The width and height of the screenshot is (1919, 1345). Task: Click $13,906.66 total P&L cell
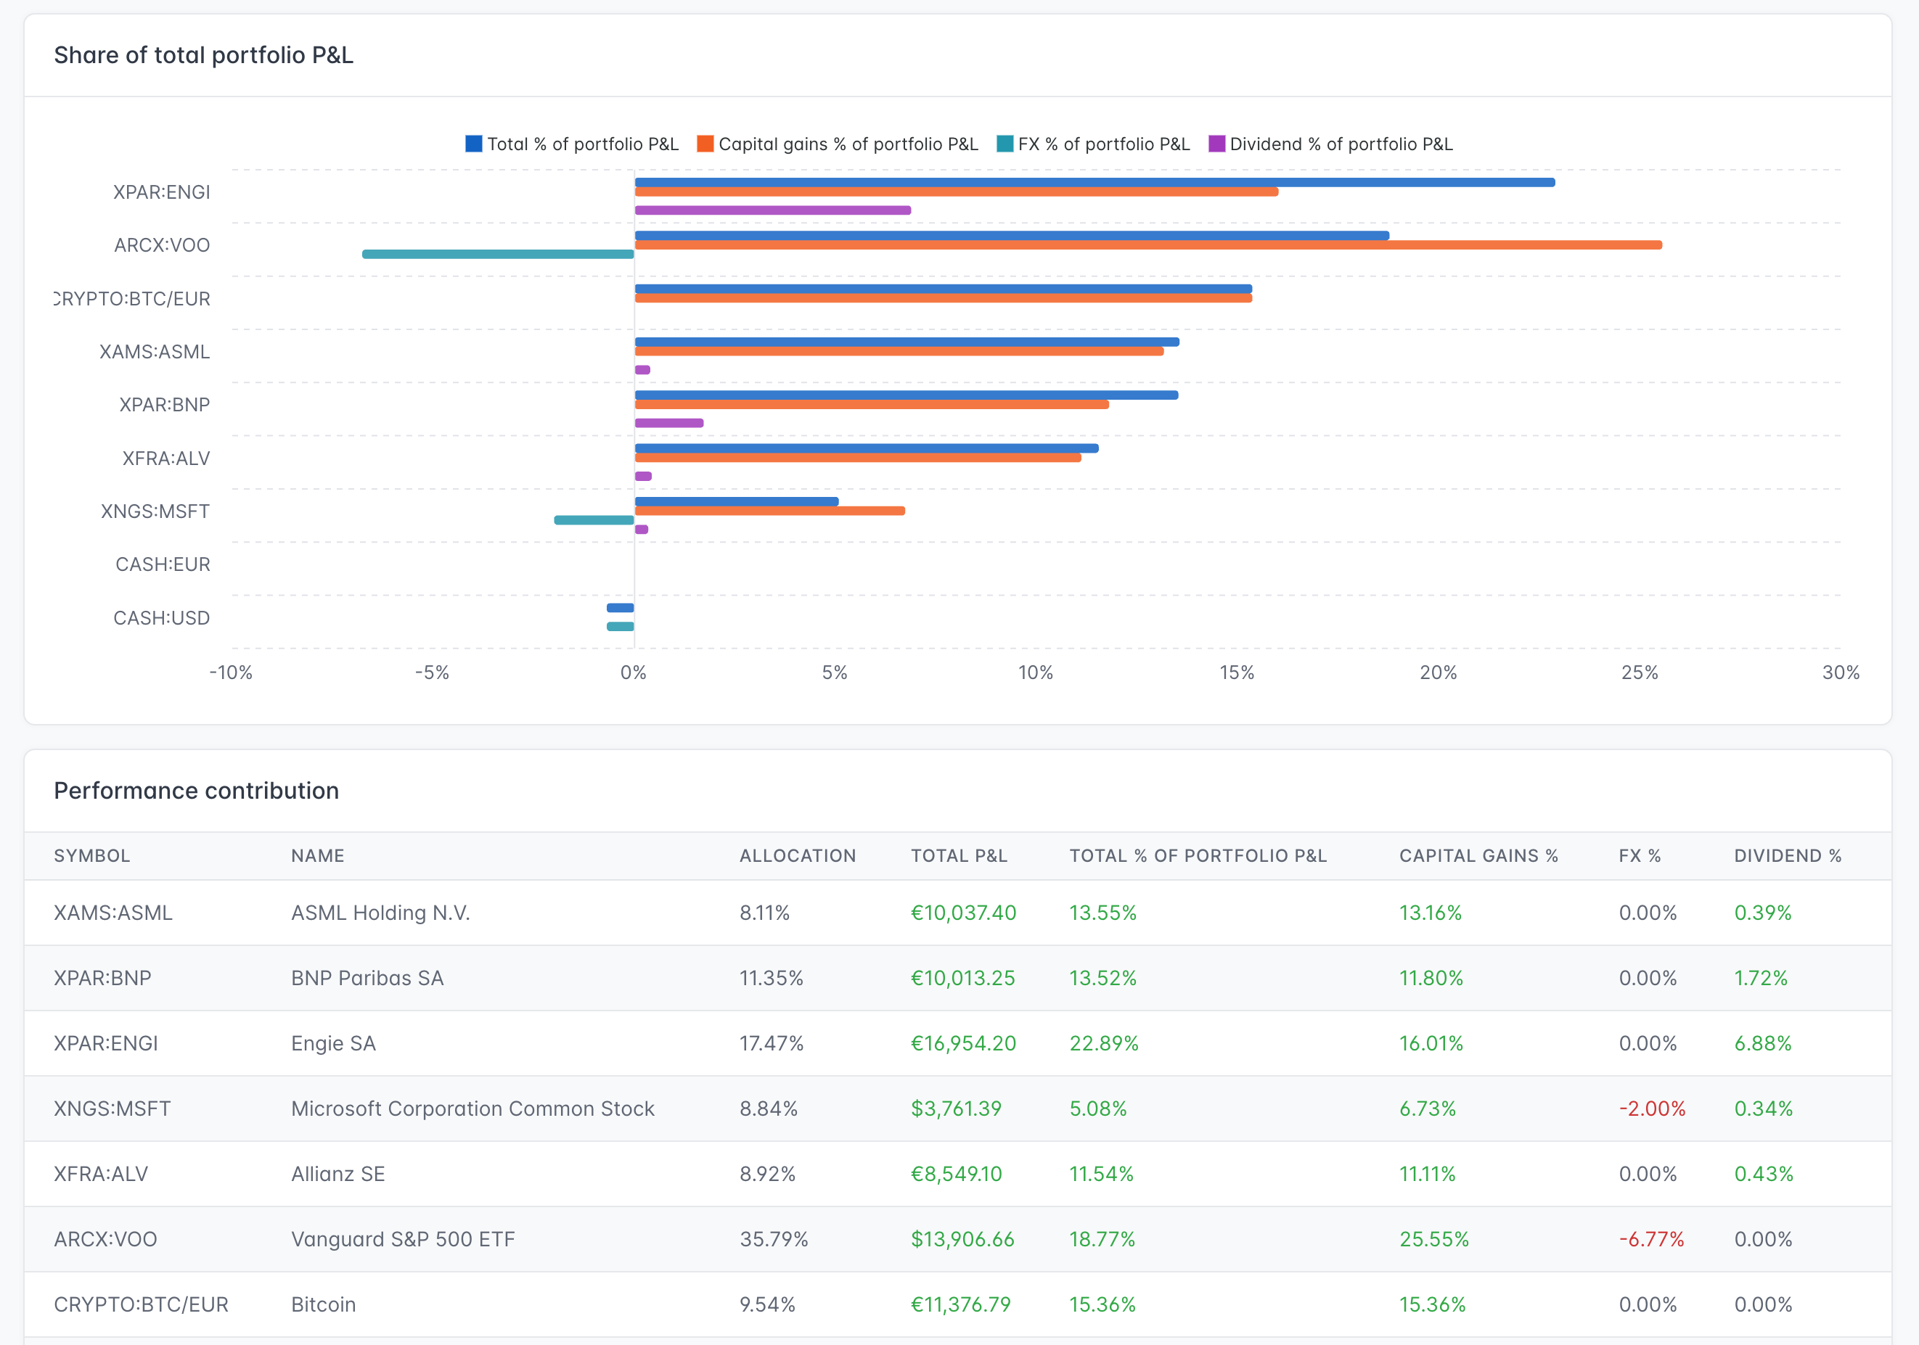click(x=963, y=1238)
